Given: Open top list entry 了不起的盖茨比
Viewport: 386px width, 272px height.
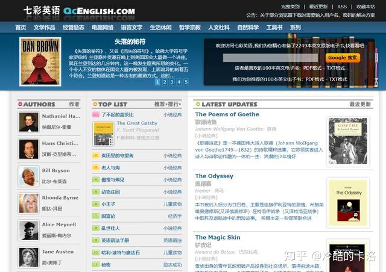Looking at the screenshot, I should [118, 114].
